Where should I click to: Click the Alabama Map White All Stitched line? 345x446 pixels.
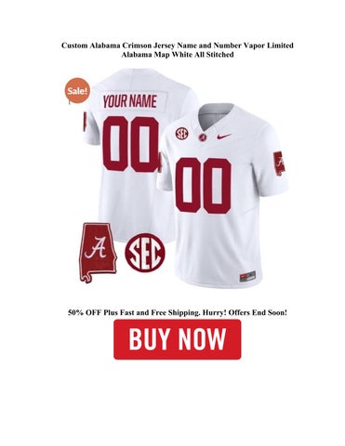[x=178, y=55]
